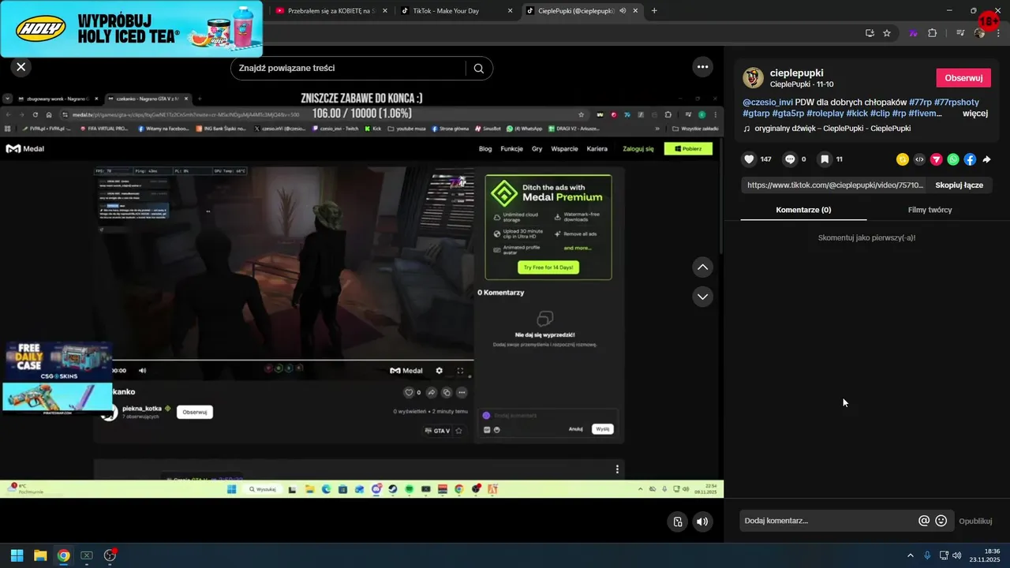Click the search magnifier icon
Screen dimensions: 1010x568
click(478, 68)
